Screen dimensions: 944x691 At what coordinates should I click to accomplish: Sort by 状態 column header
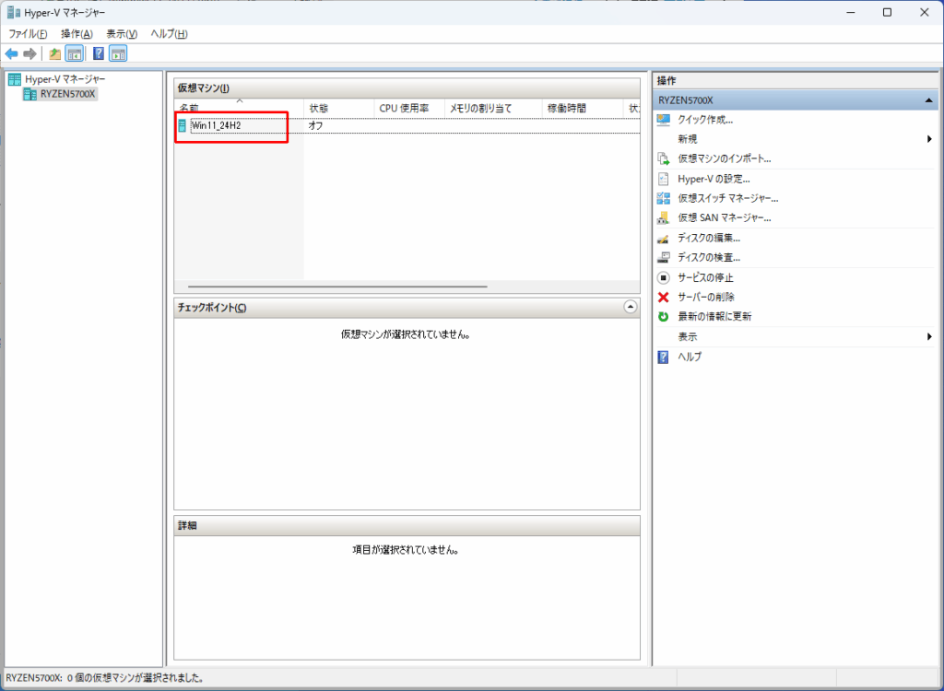[339, 108]
